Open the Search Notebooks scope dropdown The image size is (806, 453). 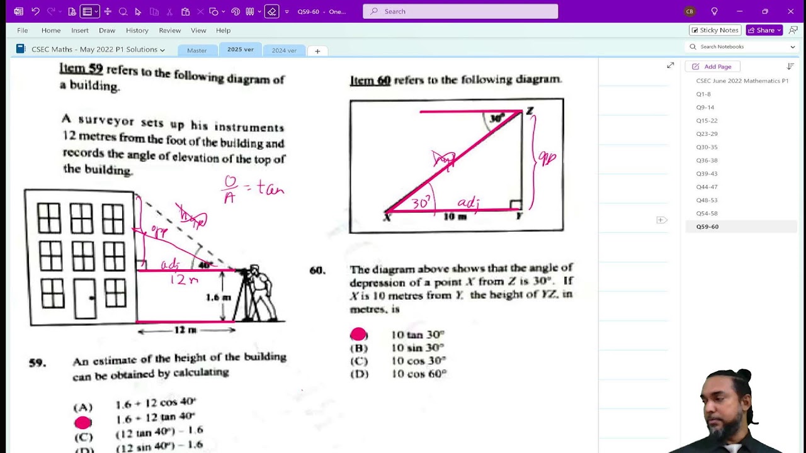[x=793, y=47]
